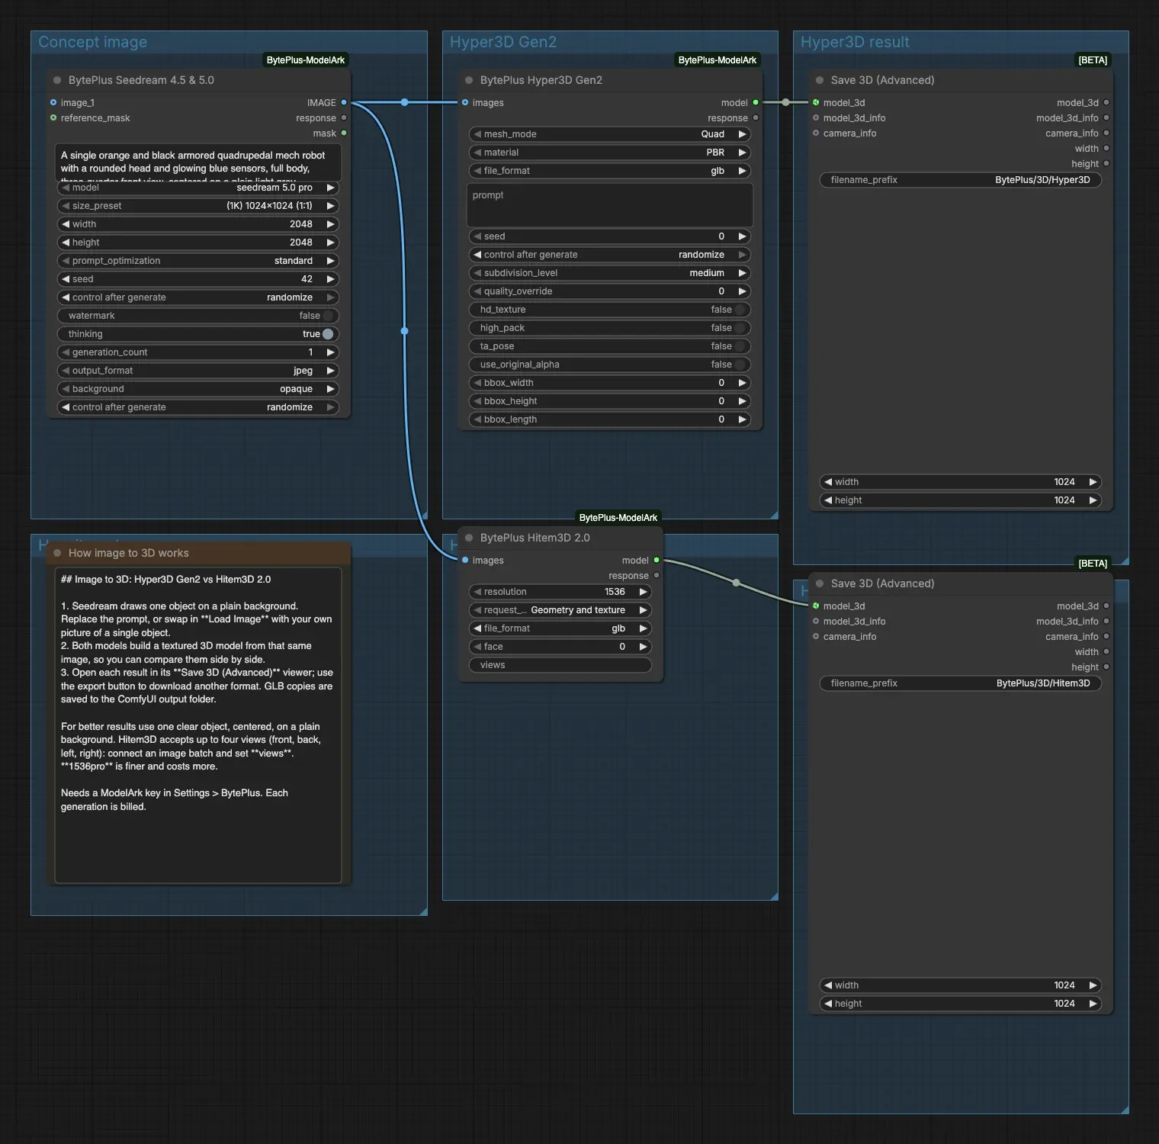Click the BytePlus-ModelArk badge above Seedream node
Screen dimensions: 1159x1144
[306, 60]
